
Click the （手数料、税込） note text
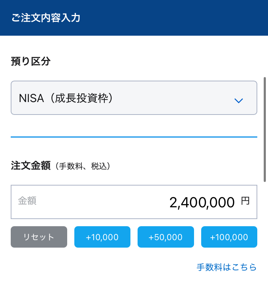83,166
